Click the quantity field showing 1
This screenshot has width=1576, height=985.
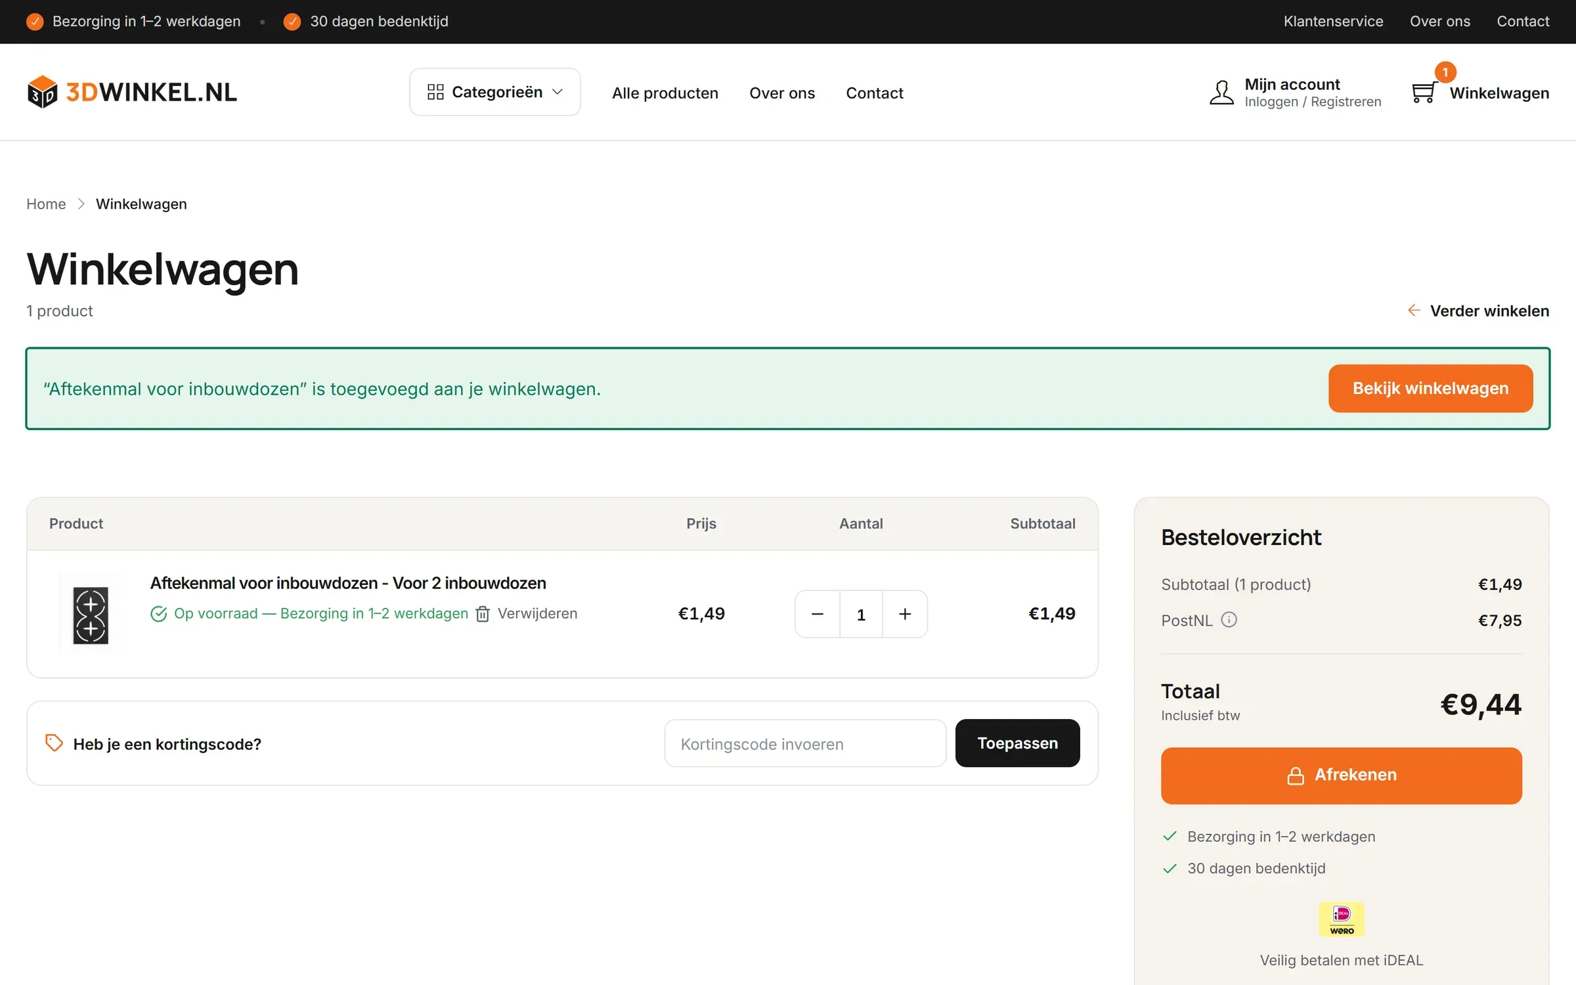click(861, 613)
